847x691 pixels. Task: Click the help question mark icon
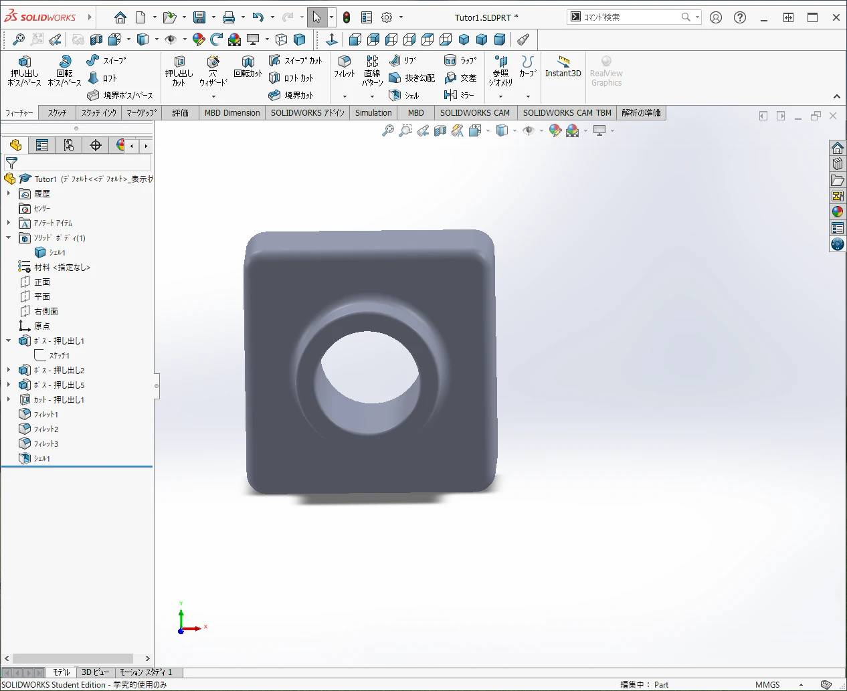pos(740,17)
